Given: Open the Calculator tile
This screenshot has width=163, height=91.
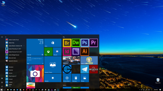Looking at the screenshot, I should pos(76,78).
